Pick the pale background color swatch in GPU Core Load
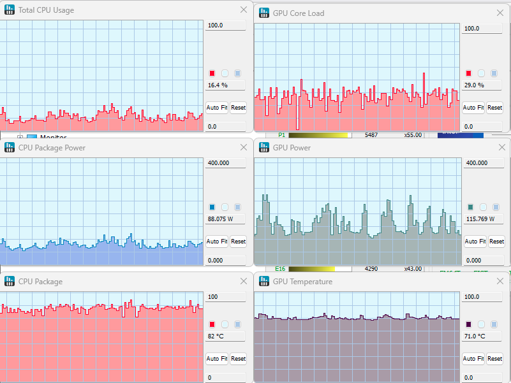Viewport: 511px width, 383px height. 482,73
